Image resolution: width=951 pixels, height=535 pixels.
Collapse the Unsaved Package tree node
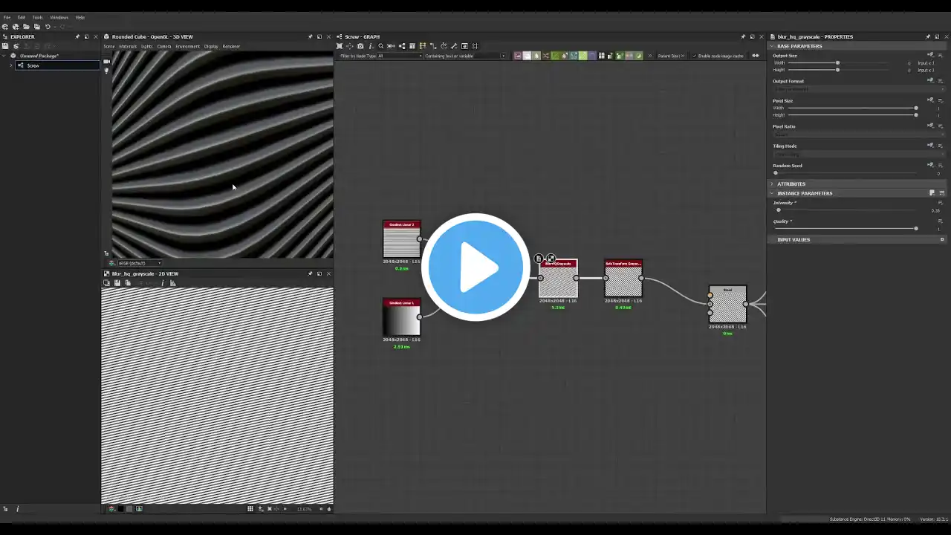pos(4,56)
